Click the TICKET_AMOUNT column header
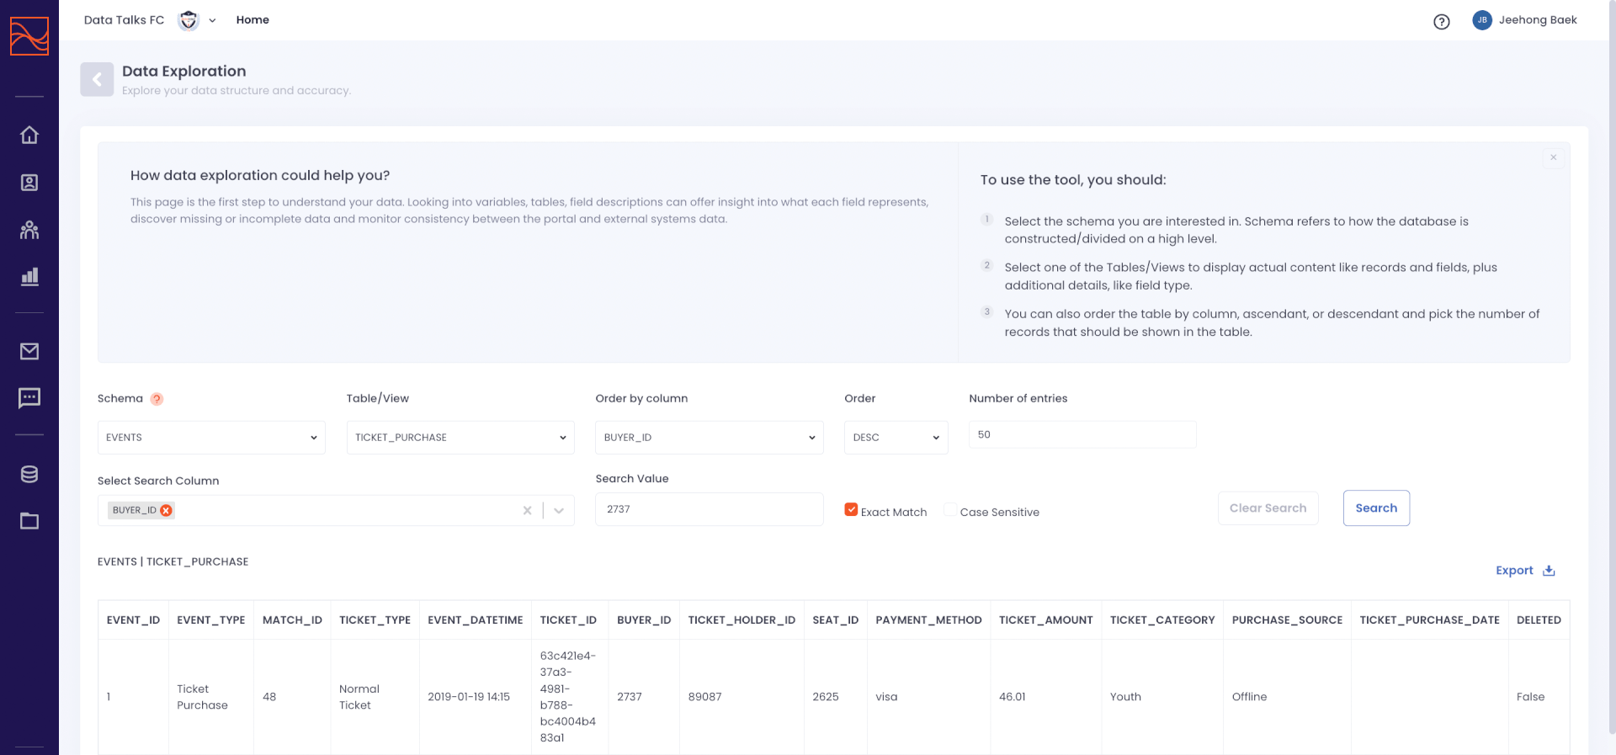Screen dimensions: 1616x755 click(1046, 620)
